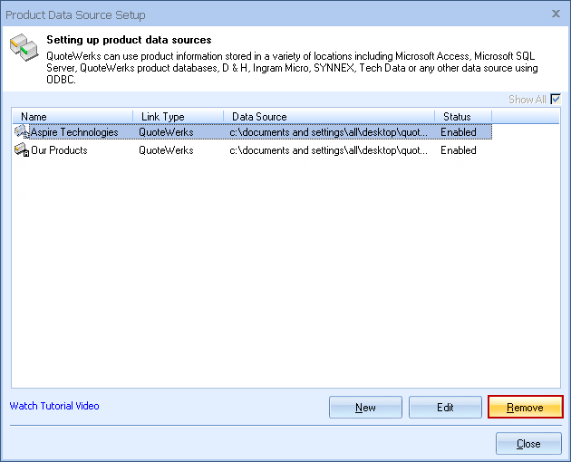
Task: Sort by the Status column header
Action: pos(462,117)
